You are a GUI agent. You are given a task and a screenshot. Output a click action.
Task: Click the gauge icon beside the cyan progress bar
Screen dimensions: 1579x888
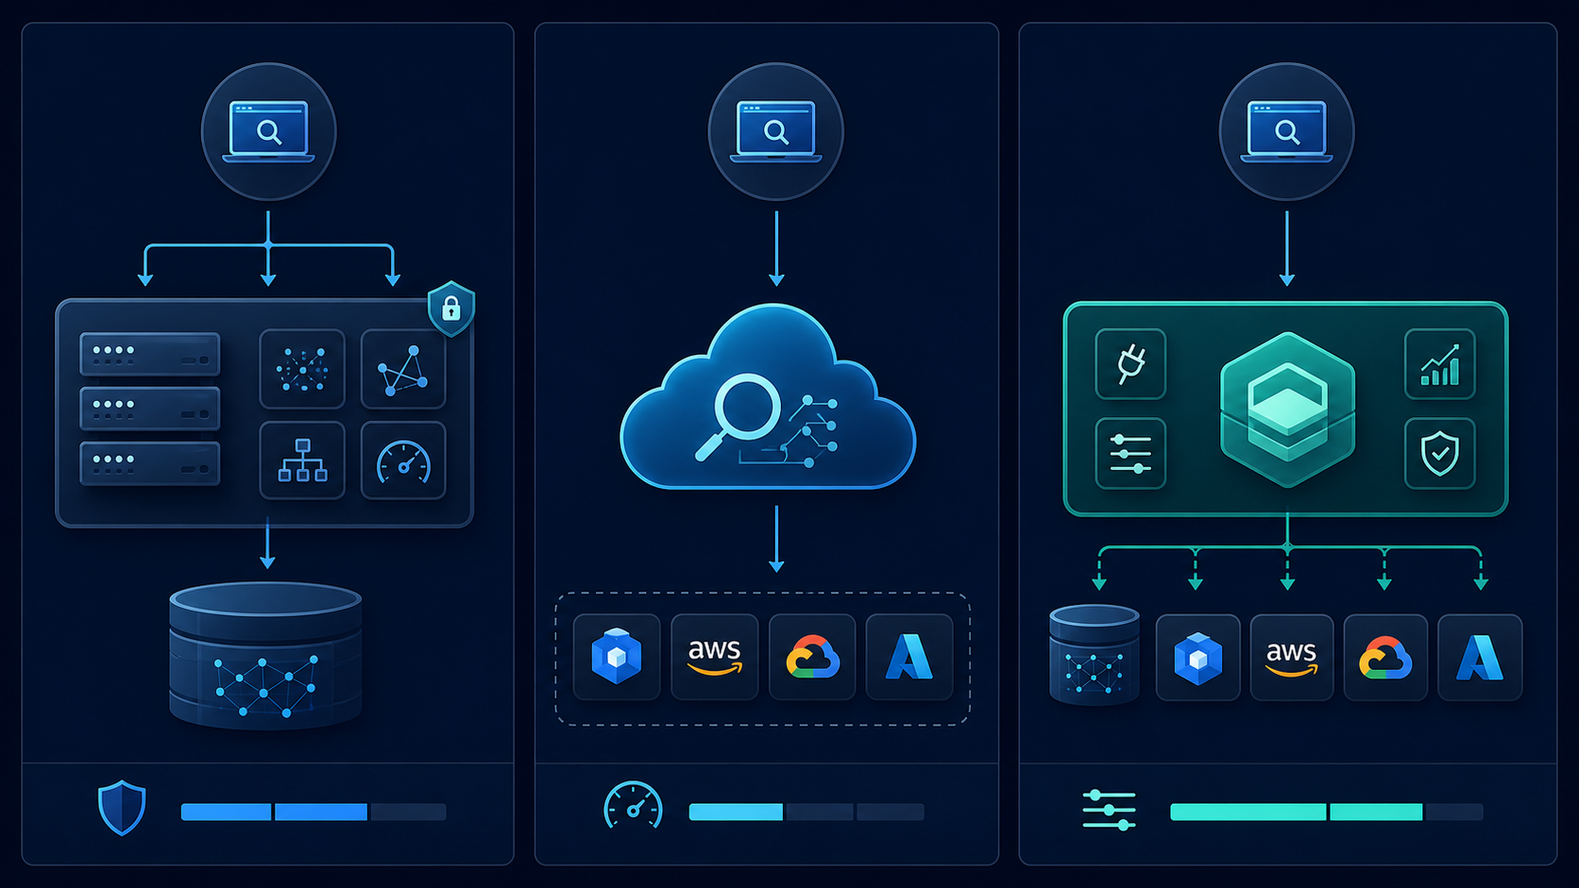click(x=633, y=807)
